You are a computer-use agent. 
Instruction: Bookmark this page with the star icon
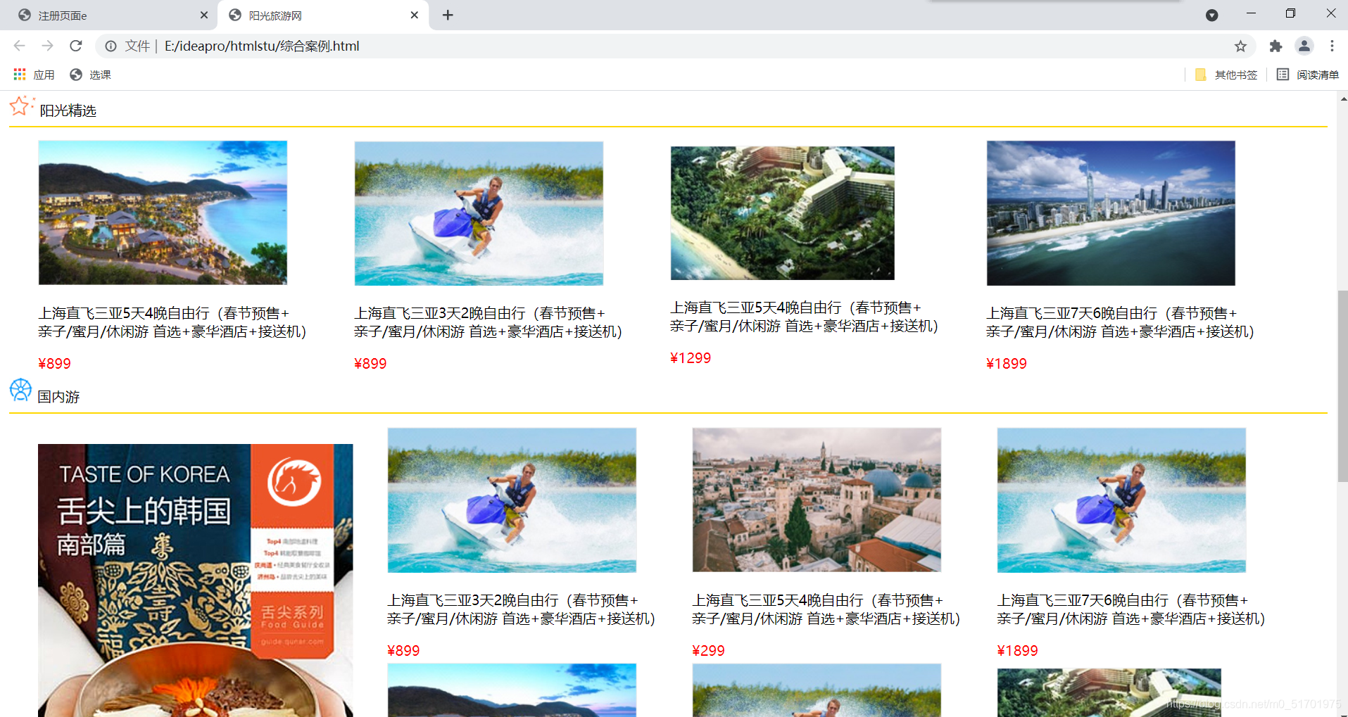[x=1240, y=46]
